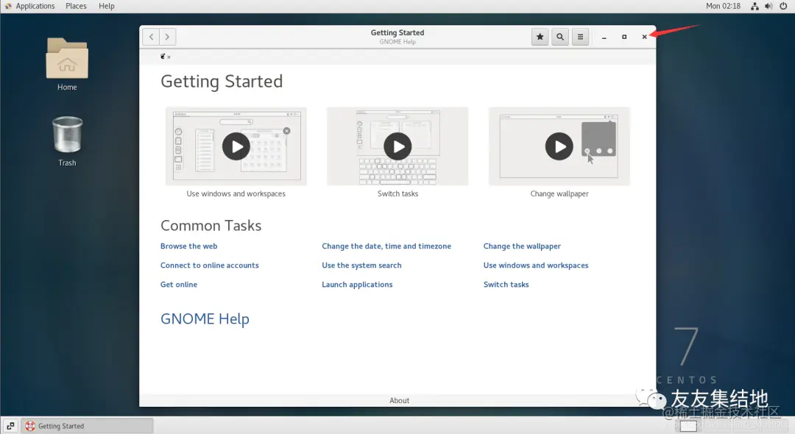The width and height of the screenshot is (795, 434).
Task: Play the Use windows and workspaces video
Action: [236, 146]
